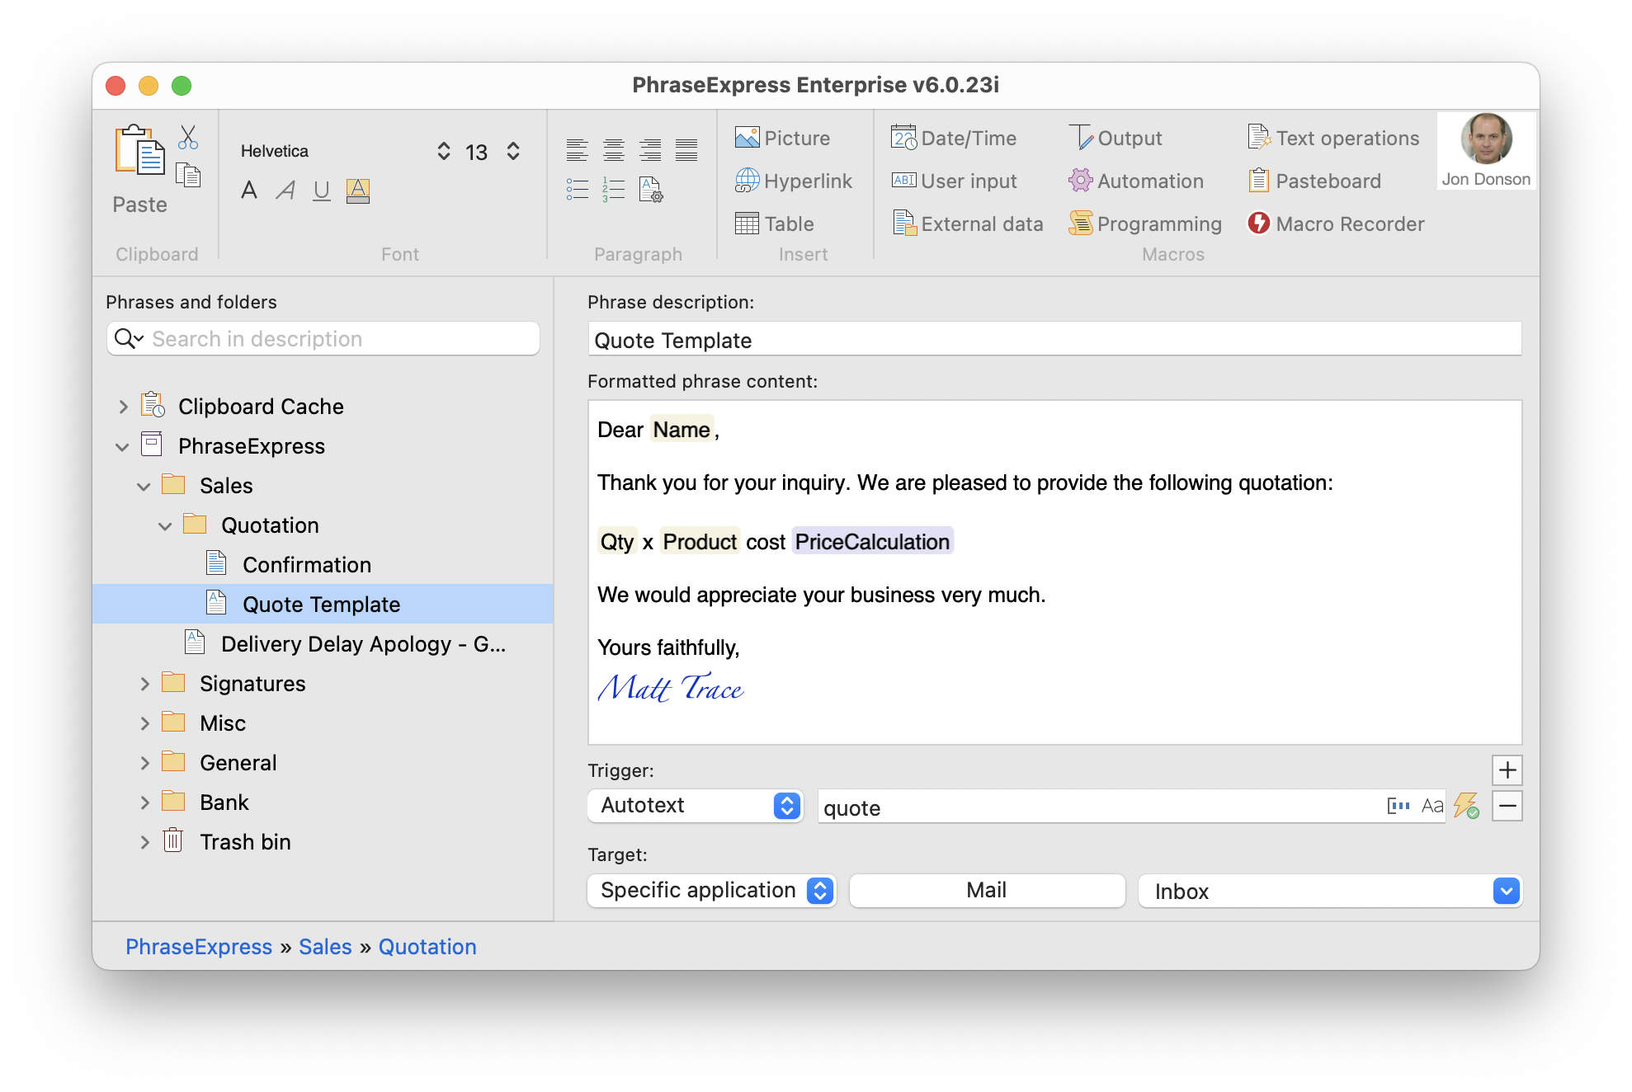Select the Inbox target dropdown
The width and height of the screenshot is (1632, 1092).
[x=1330, y=891]
